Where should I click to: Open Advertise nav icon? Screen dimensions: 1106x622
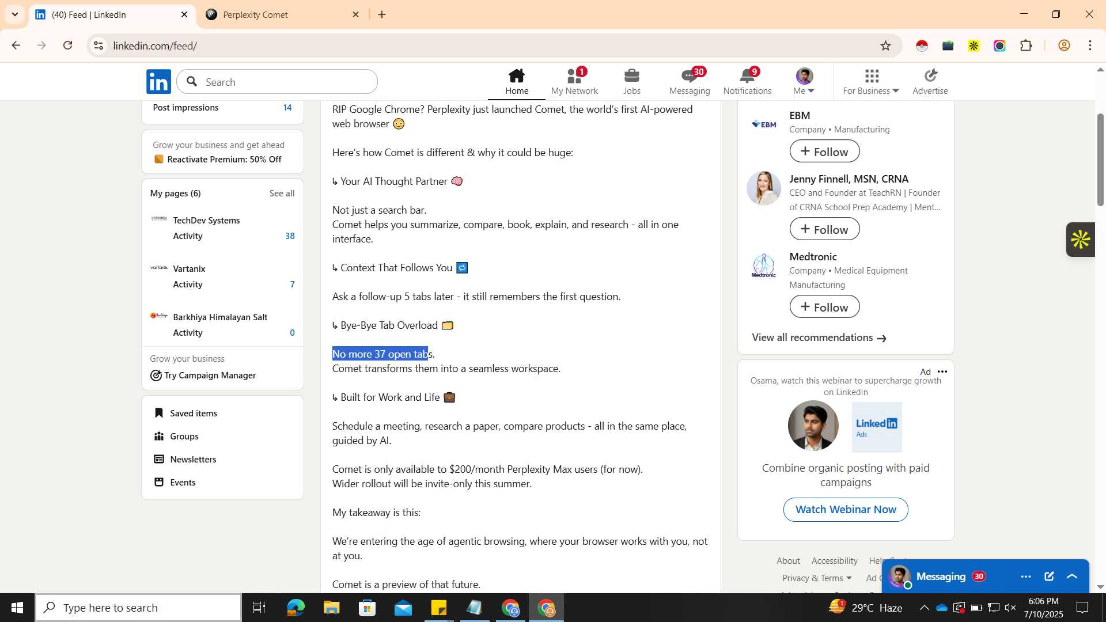[930, 82]
